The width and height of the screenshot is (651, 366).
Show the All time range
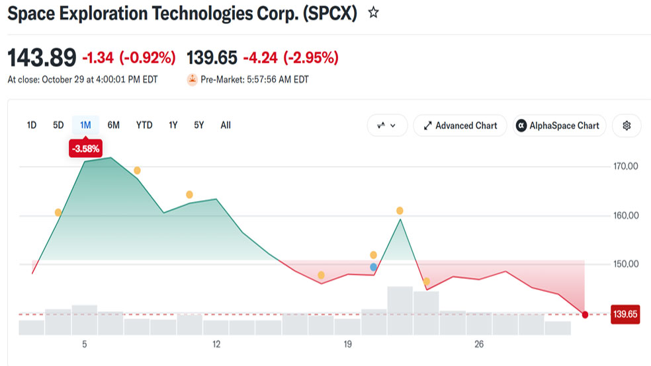(226, 125)
